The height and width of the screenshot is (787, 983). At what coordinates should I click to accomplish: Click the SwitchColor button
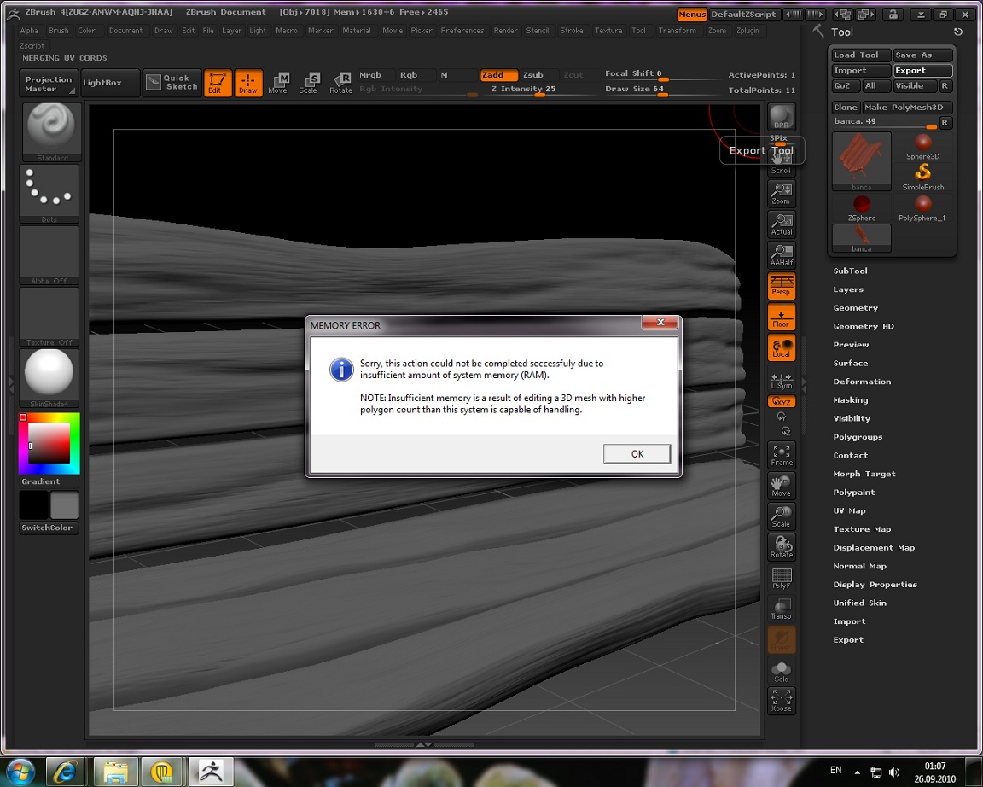click(47, 528)
